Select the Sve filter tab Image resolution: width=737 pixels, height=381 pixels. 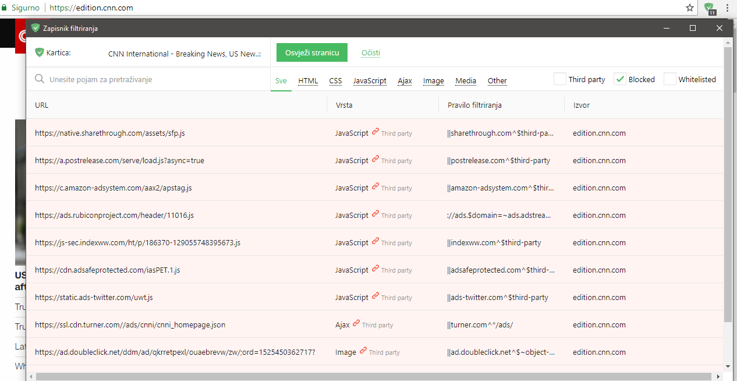281,81
